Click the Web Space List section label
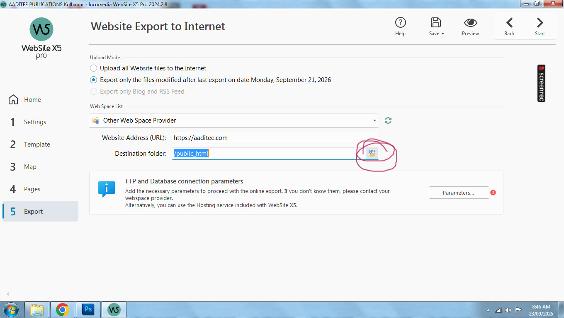 pos(107,106)
